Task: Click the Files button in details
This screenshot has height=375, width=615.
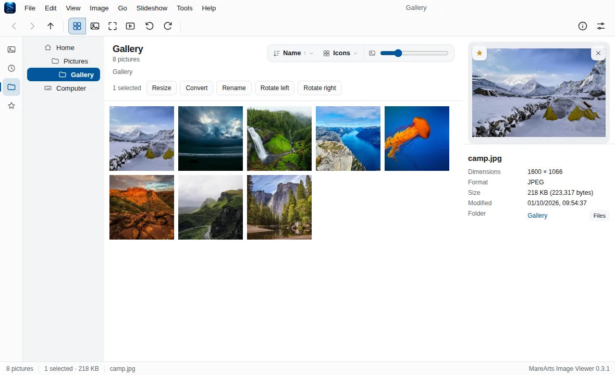Action: tap(599, 216)
